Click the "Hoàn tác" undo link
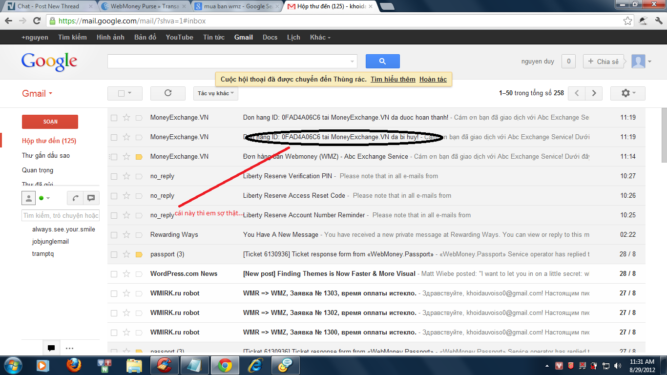Image resolution: width=667 pixels, height=375 pixels. (433, 79)
